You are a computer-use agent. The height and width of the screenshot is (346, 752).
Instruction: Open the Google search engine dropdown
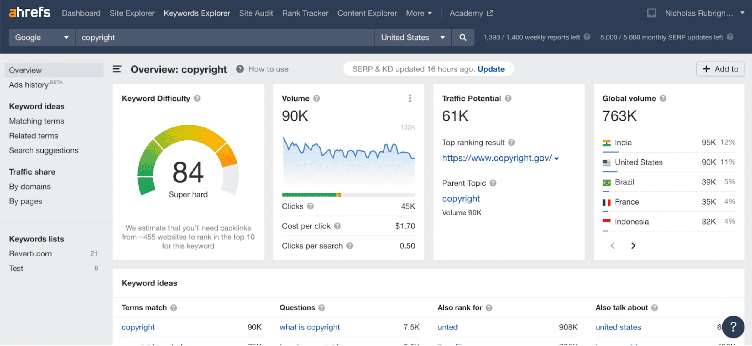point(42,37)
